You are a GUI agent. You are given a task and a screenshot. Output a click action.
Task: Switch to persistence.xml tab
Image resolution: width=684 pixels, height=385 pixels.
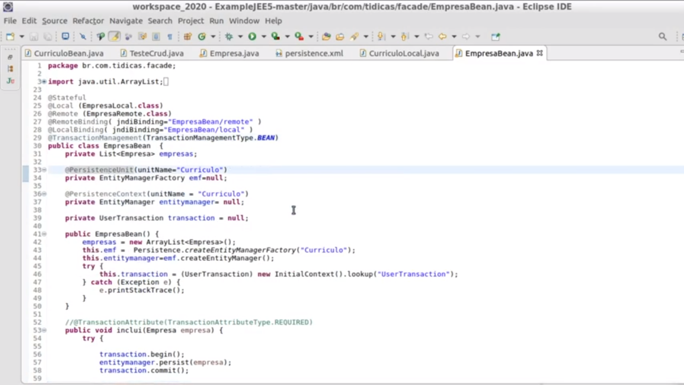(x=309, y=53)
